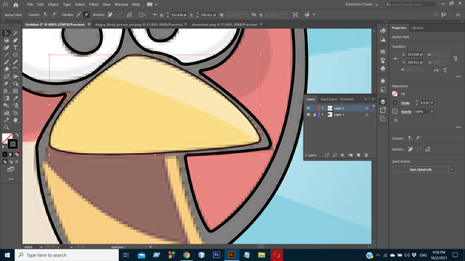Viewport: 465px width, 261px height.
Task: Click the Stroke swatch in Appearance panel
Action: click(x=395, y=103)
